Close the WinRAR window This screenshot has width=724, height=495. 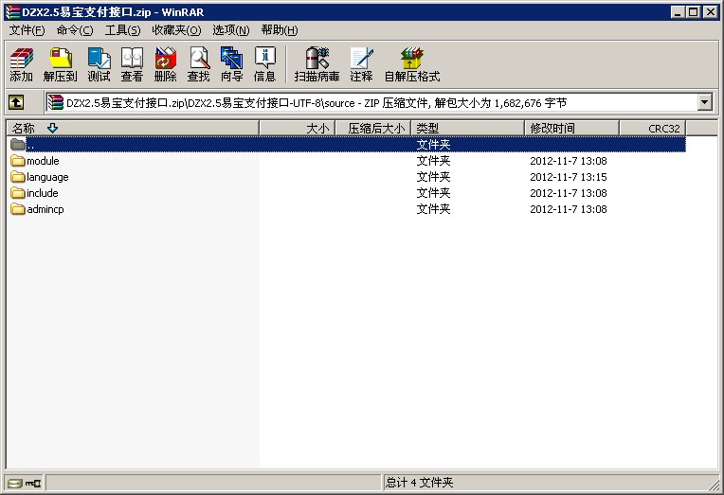(x=711, y=12)
